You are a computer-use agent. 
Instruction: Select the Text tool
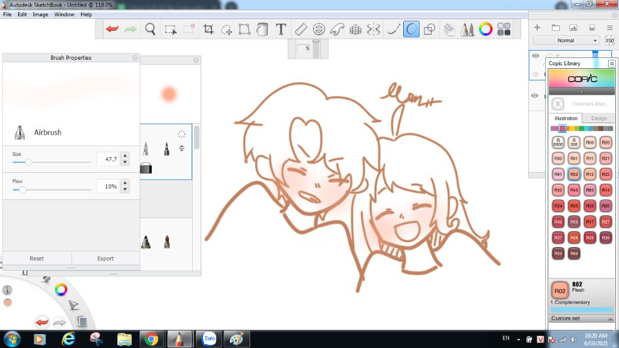click(280, 29)
